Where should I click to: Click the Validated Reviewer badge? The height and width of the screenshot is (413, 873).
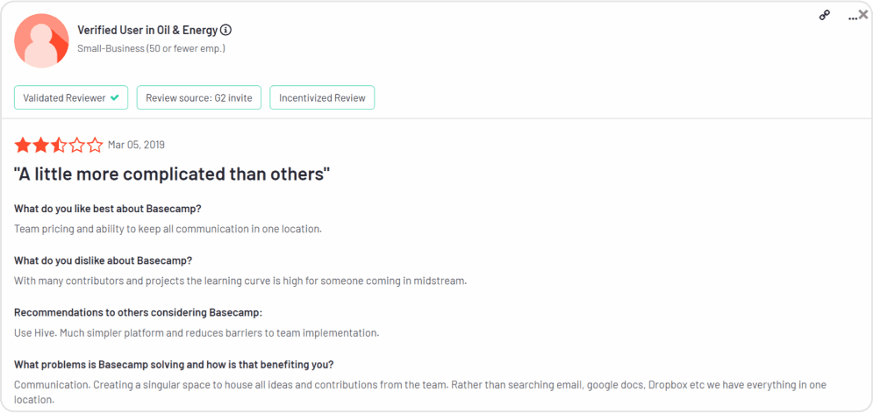71,97
